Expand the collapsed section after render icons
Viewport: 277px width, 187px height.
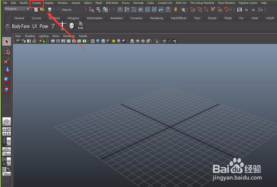point(266,10)
